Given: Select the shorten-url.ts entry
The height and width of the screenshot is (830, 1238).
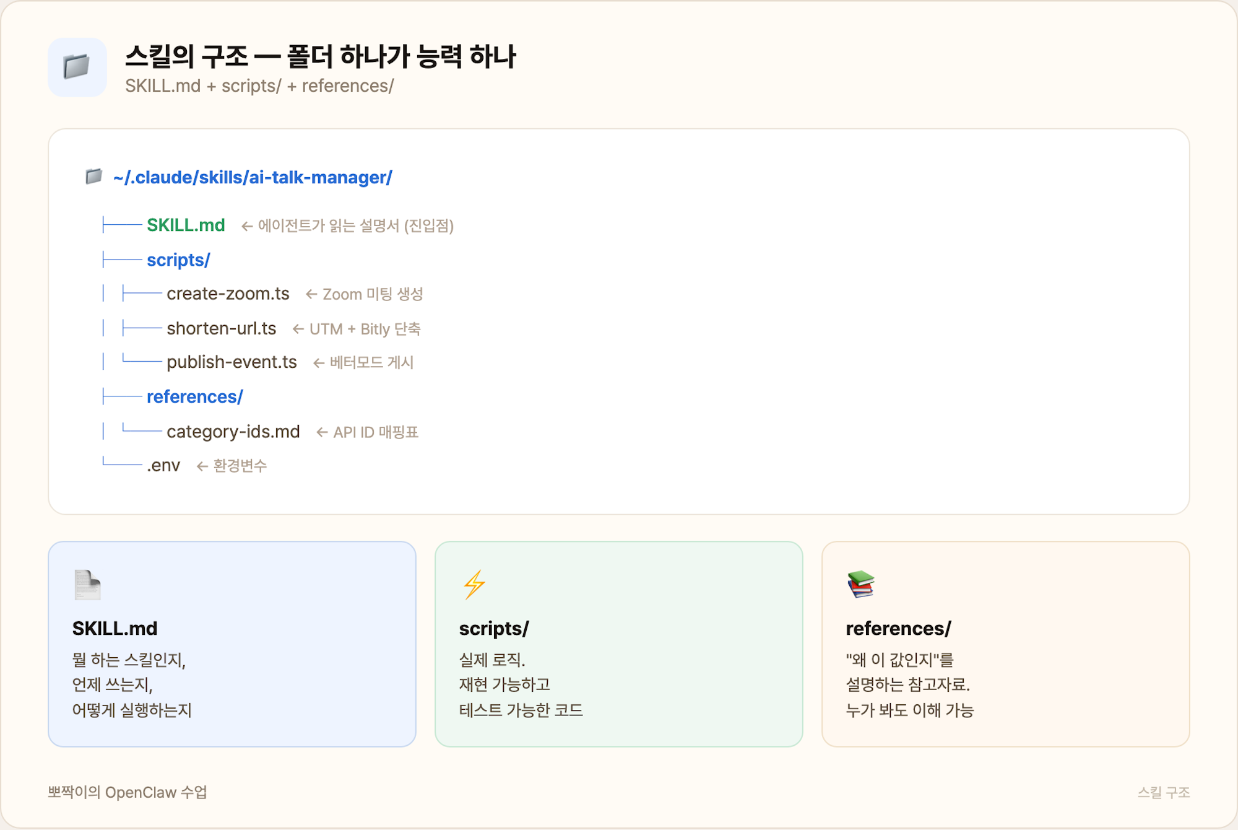Looking at the screenshot, I should [221, 328].
